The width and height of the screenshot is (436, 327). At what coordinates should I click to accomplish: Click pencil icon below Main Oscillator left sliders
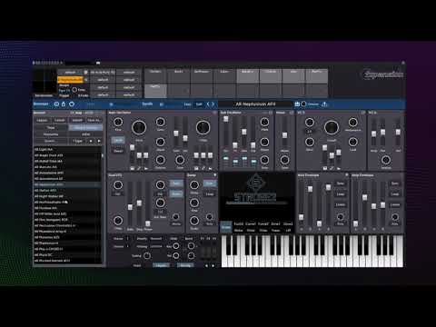[139, 168]
